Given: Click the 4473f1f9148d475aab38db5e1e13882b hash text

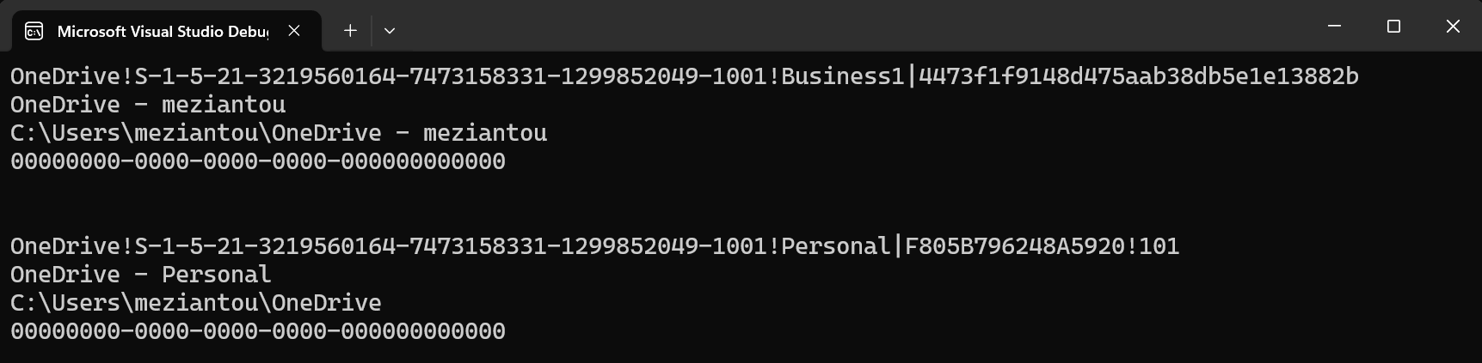Looking at the screenshot, I should tap(1138, 76).
